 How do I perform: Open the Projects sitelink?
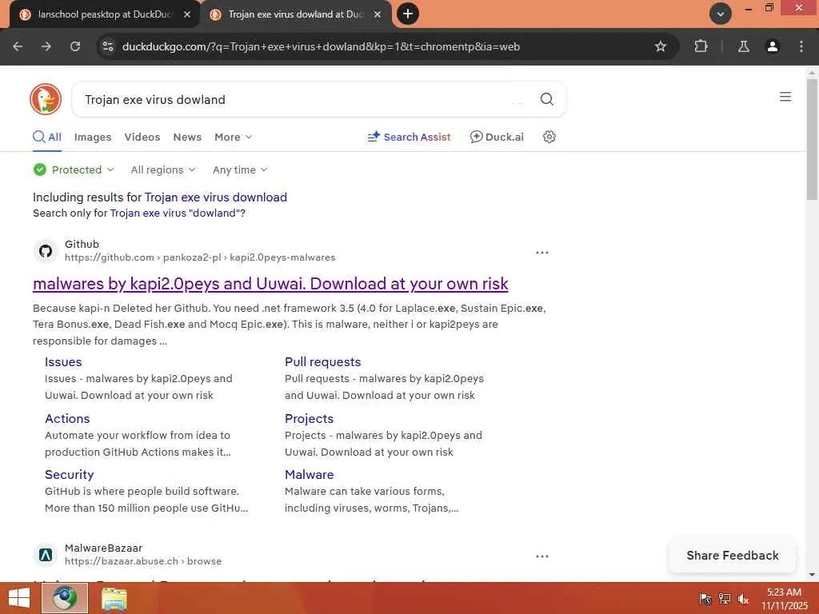(x=310, y=419)
